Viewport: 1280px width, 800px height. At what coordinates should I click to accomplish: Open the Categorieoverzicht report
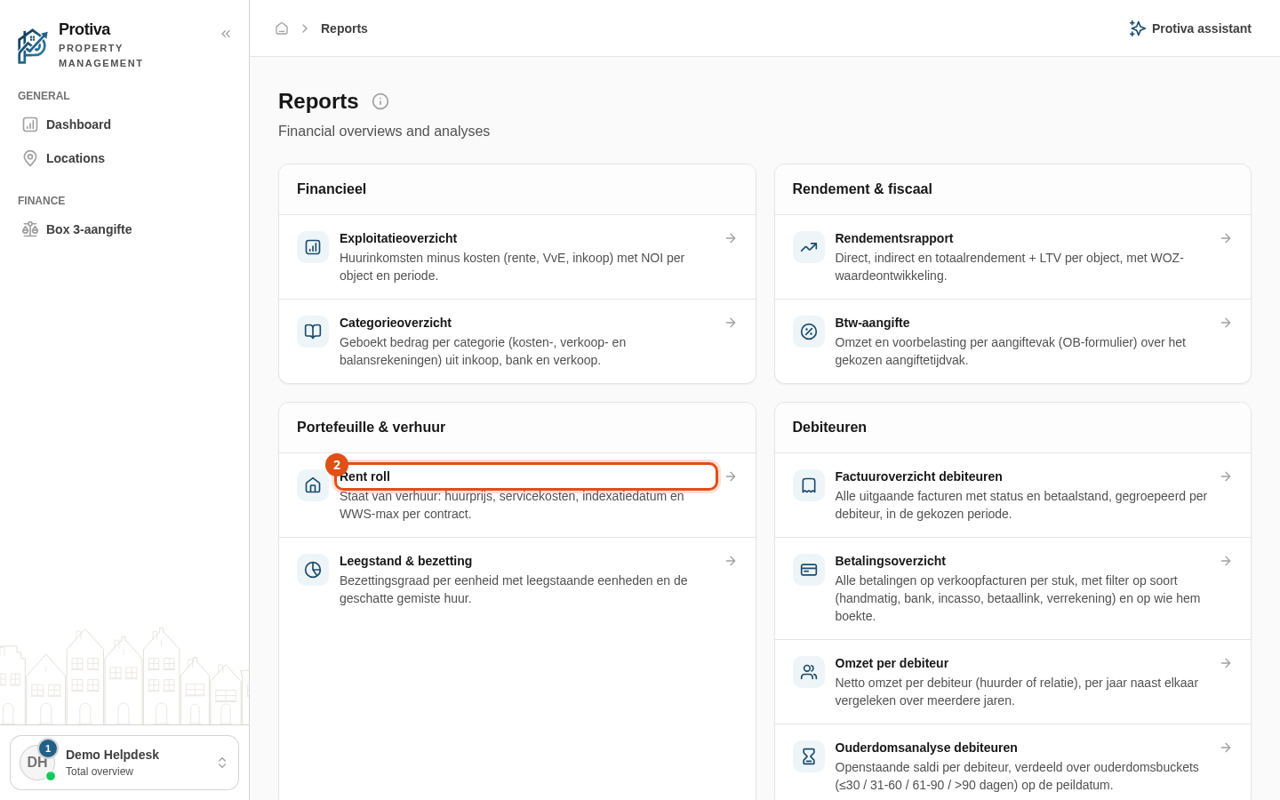517,341
